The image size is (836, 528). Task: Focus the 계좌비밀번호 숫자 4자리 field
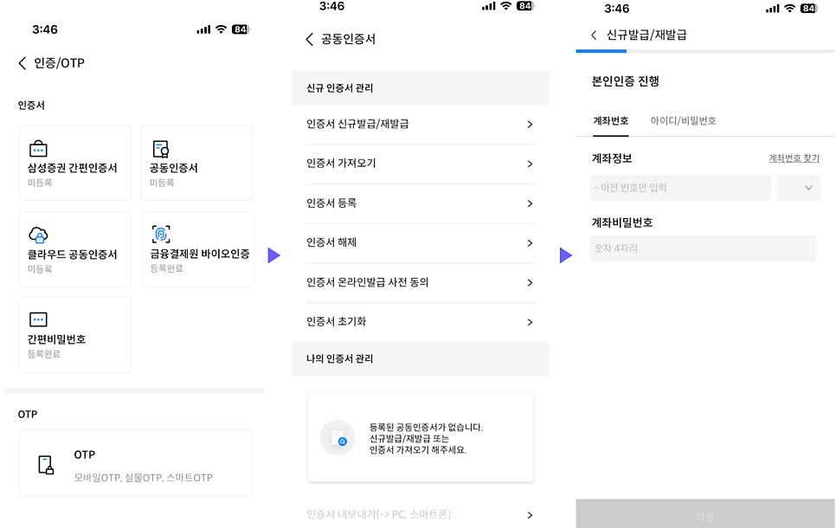(x=704, y=248)
